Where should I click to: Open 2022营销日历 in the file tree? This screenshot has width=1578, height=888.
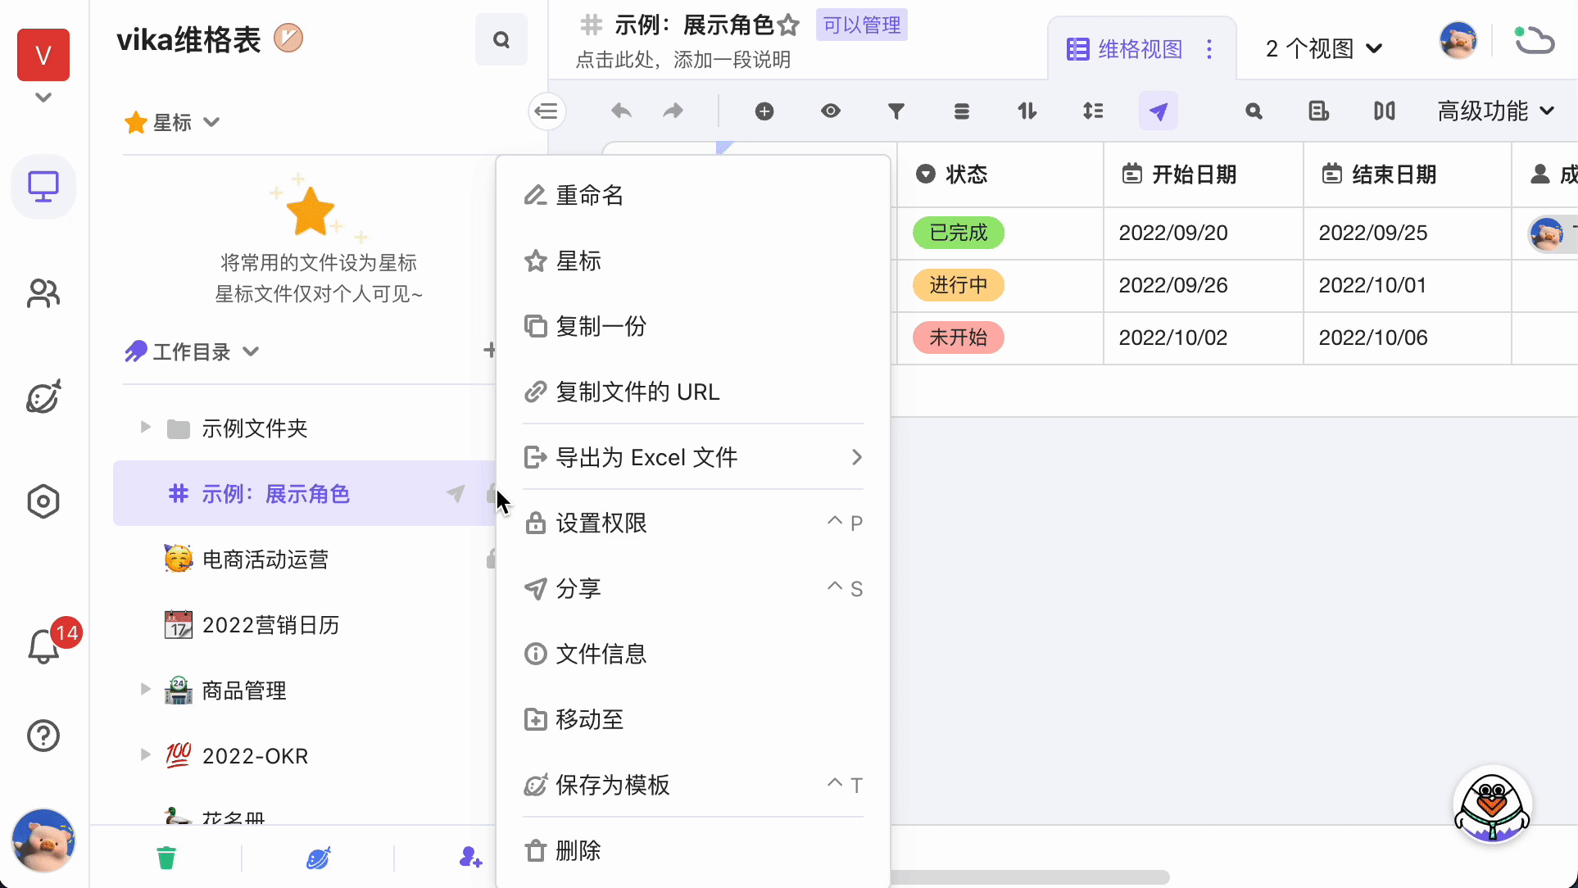[x=270, y=625]
